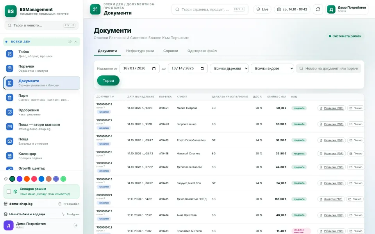375x234 pixels.
Task: Click the calendar icon in date from field
Action: click(x=154, y=69)
